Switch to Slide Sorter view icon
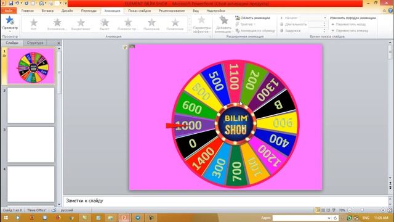This screenshot has height=222, width=394. point(323,210)
